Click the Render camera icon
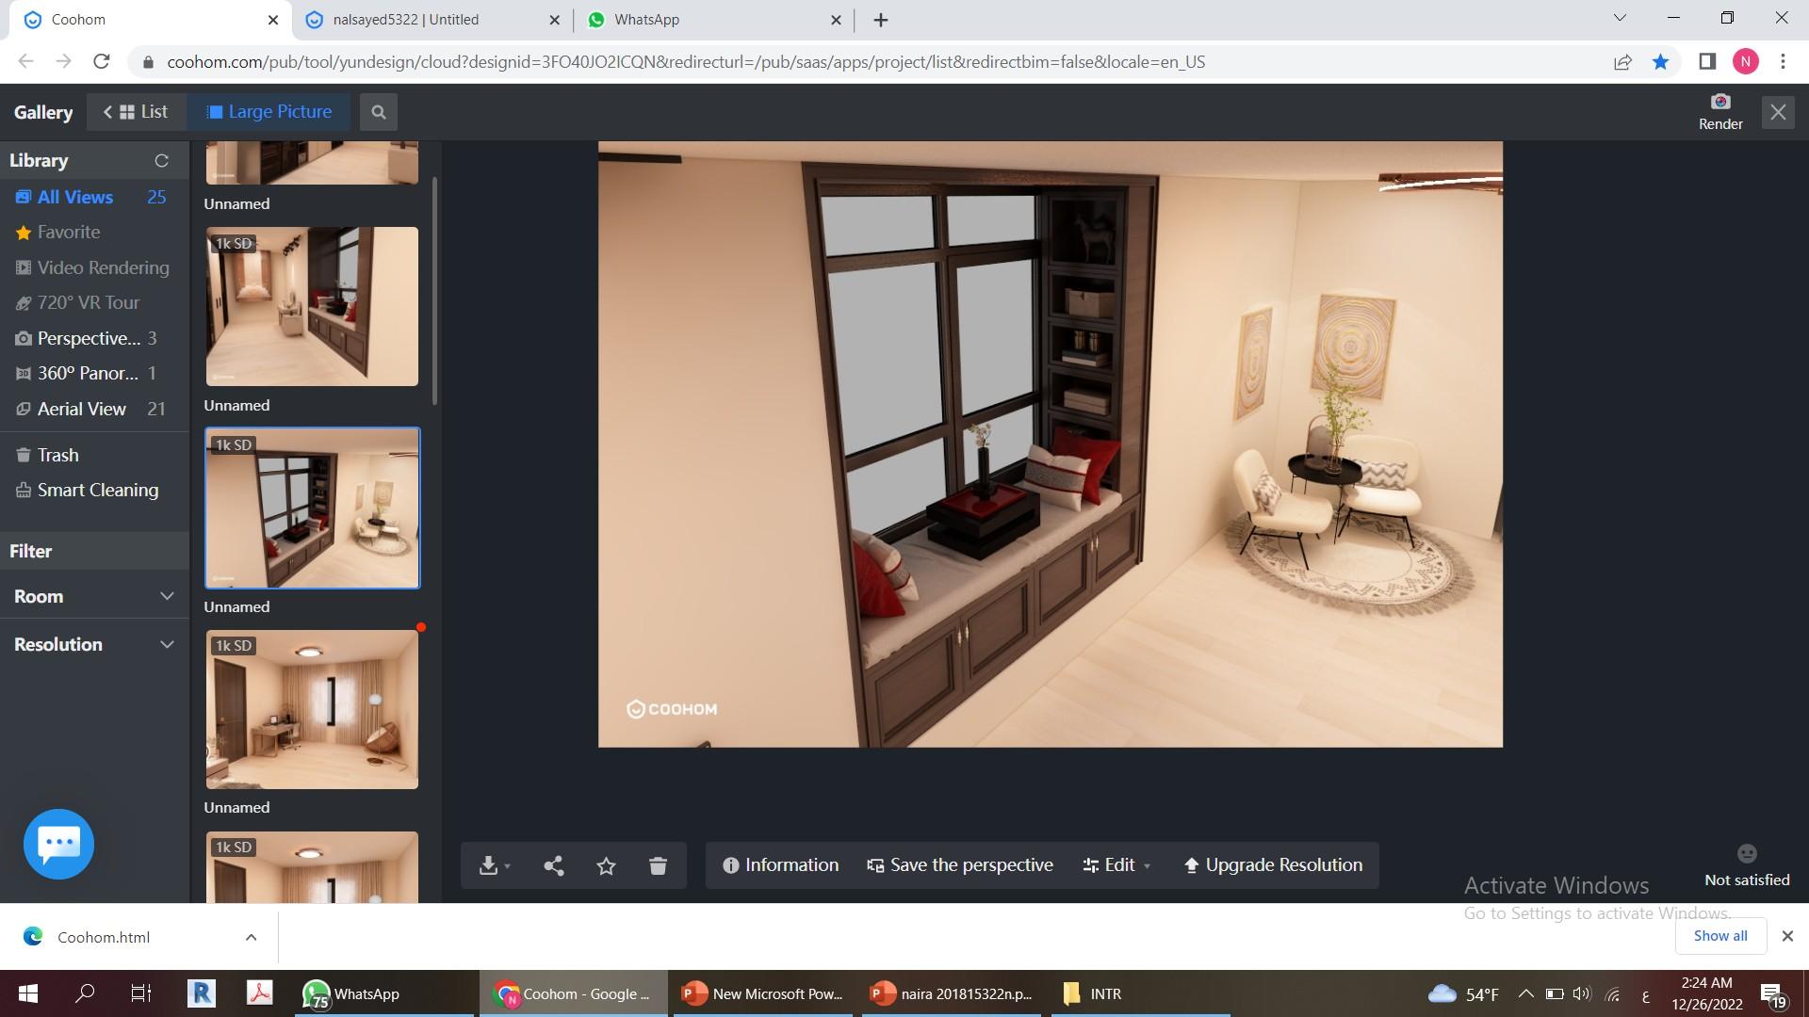This screenshot has height=1017, width=1809. coord(1720,102)
